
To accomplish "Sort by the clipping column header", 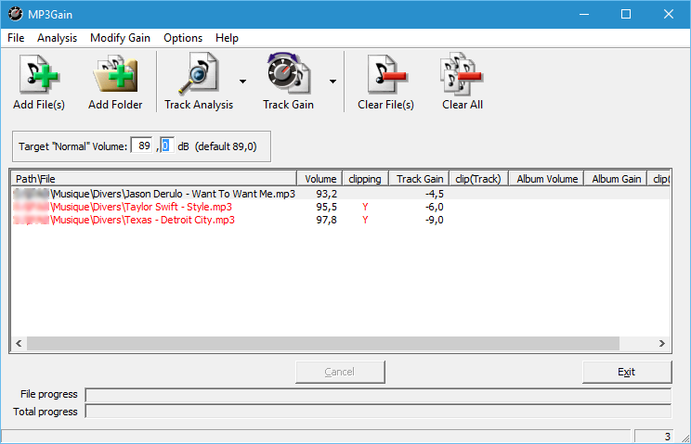I will click(365, 179).
